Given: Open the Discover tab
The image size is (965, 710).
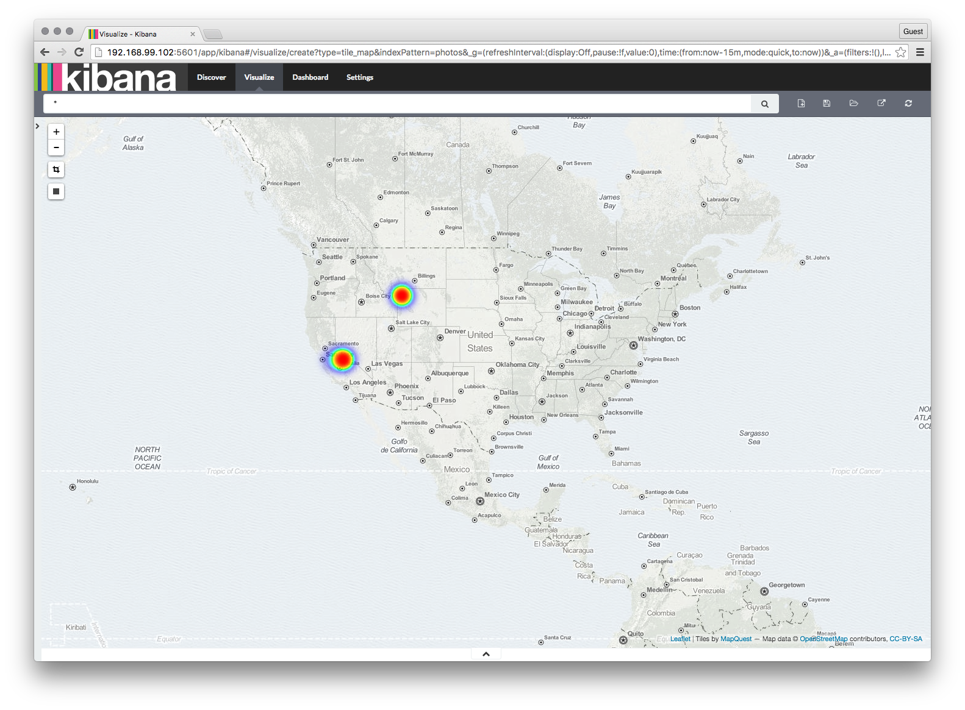Looking at the screenshot, I should pos(212,77).
